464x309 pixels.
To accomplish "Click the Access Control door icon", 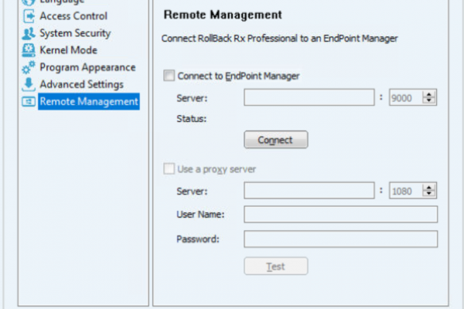I will point(29,16).
